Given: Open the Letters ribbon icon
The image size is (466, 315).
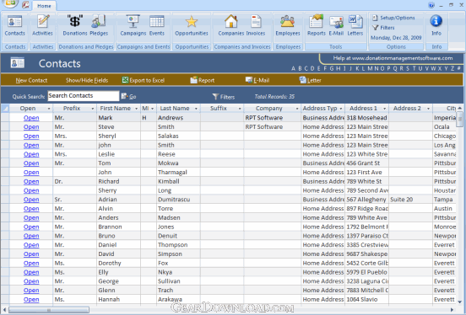Looking at the screenshot, I should 355,26.
